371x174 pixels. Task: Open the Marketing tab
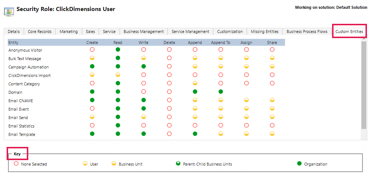click(69, 32)
